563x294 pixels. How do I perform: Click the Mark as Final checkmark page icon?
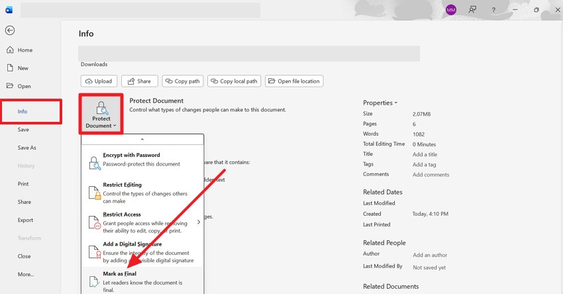click(x=94, y=282)
